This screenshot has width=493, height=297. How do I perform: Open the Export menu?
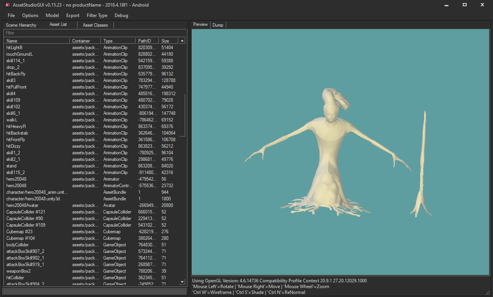click(x=72, y=15)
